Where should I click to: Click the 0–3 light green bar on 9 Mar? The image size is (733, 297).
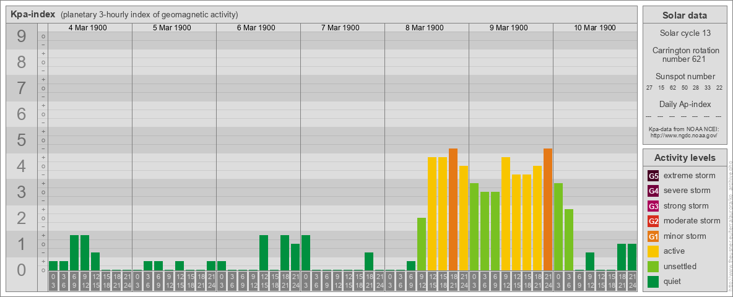(474, 227)
